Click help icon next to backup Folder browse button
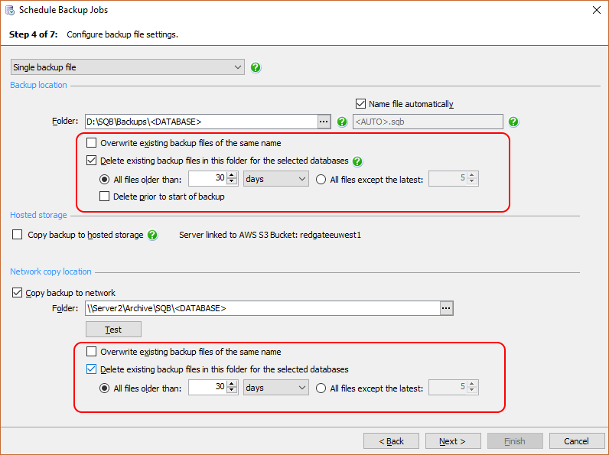 tap(342, 122)
